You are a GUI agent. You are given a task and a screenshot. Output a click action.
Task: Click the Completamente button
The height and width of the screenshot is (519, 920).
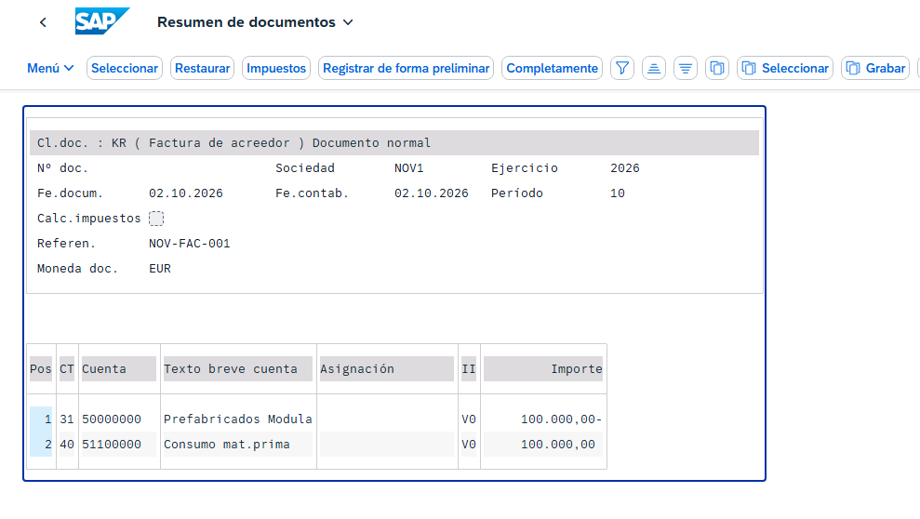[x=553, y=68]
